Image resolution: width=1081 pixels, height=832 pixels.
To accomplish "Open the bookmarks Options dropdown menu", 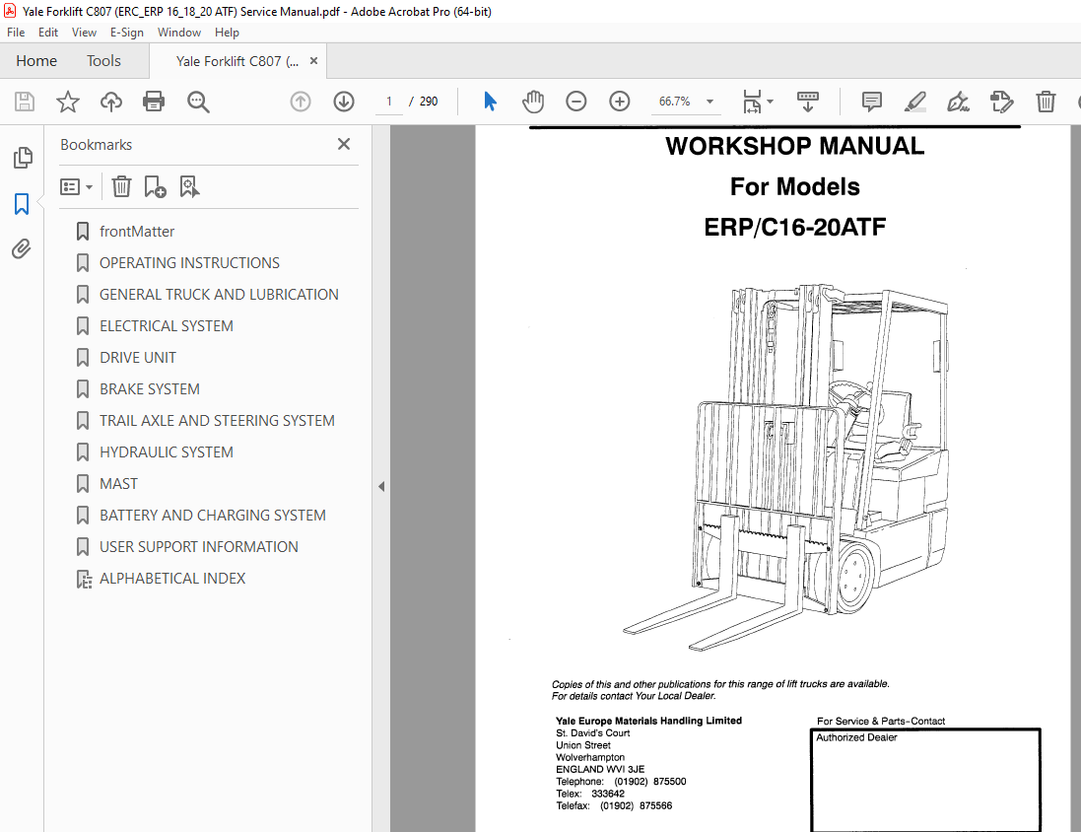I will pyautogui.click(x=76, y=186).
